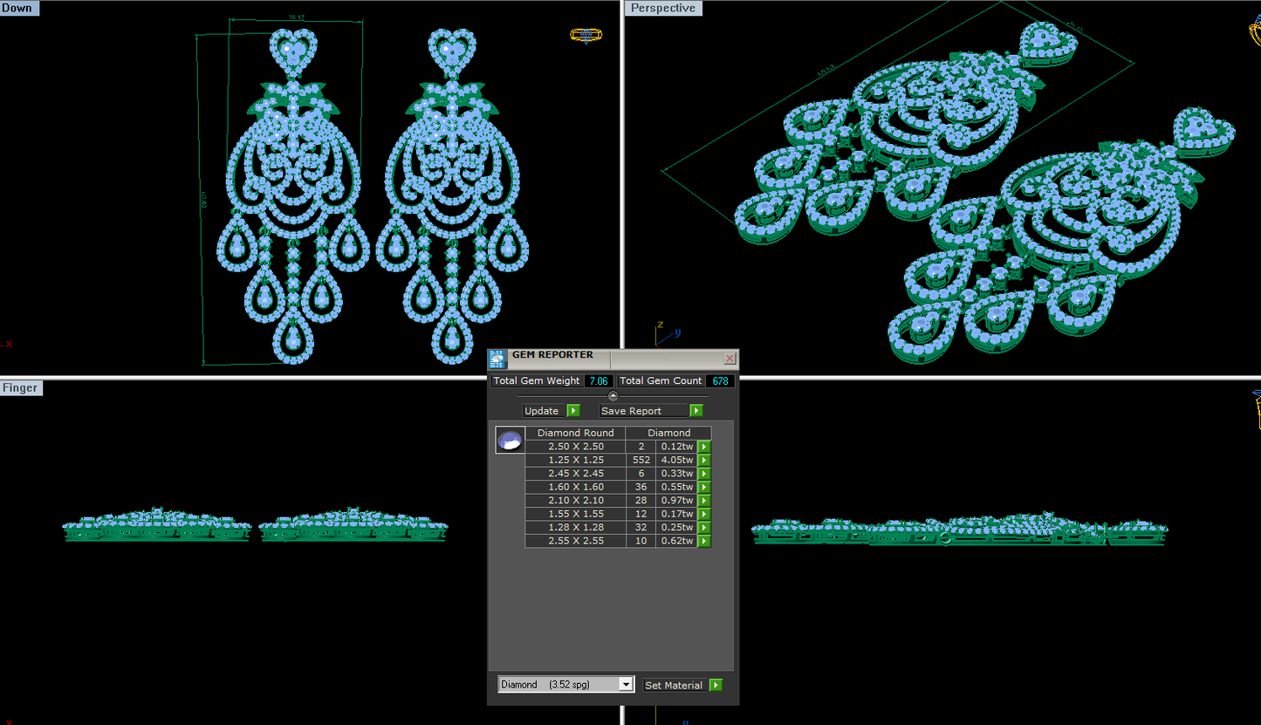Click the 0.62tw weight cell

676,541
